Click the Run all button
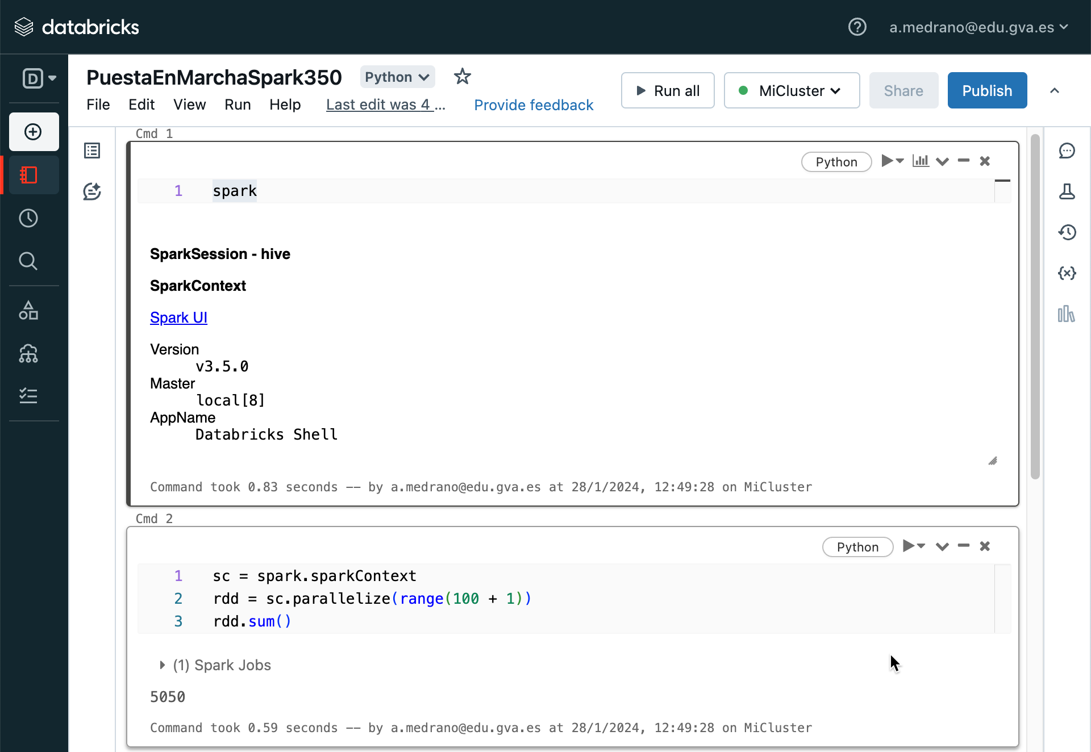 (667, 90)
